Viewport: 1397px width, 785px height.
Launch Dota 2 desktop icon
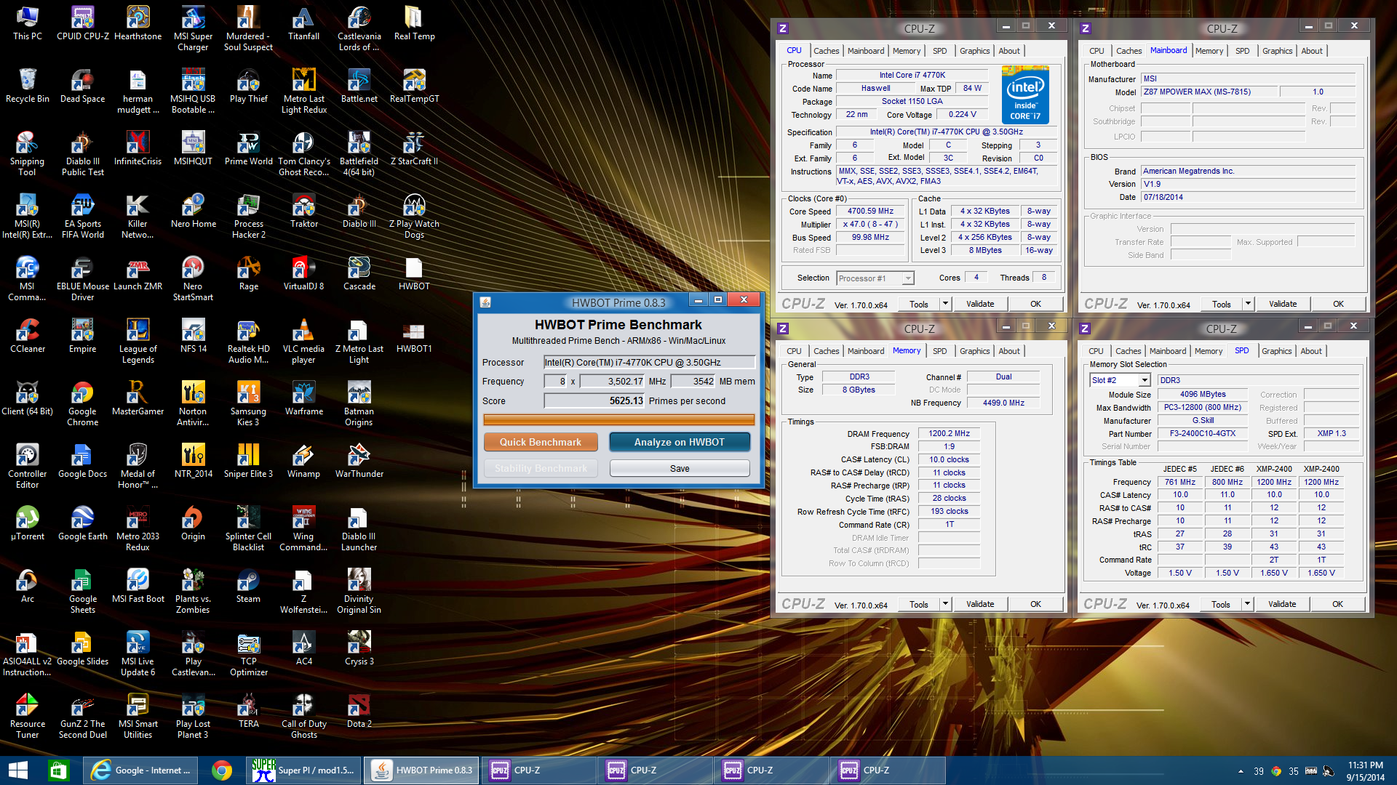pos(359,711)
